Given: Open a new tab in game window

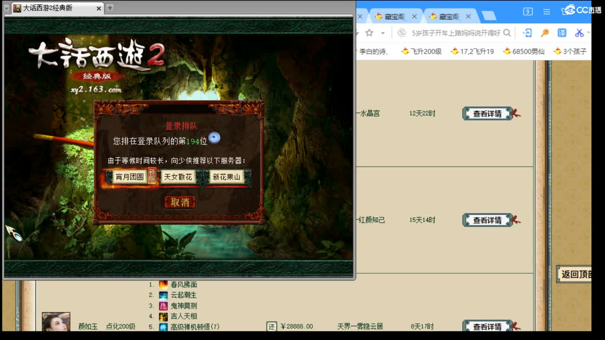Looking at the screenshot, I should tap(110, 8).
